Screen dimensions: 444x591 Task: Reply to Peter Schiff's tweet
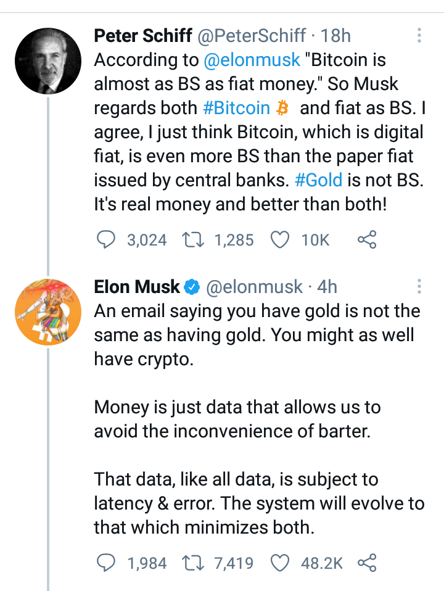tap(106, 240)
